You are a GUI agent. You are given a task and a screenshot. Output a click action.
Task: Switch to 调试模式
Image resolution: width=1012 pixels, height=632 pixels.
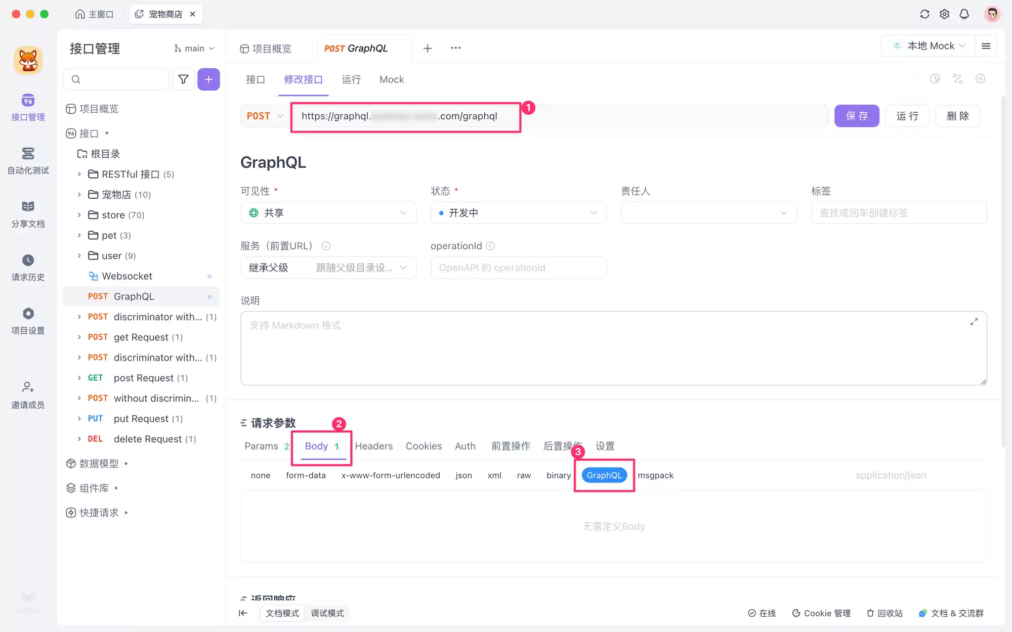[327, 613]
